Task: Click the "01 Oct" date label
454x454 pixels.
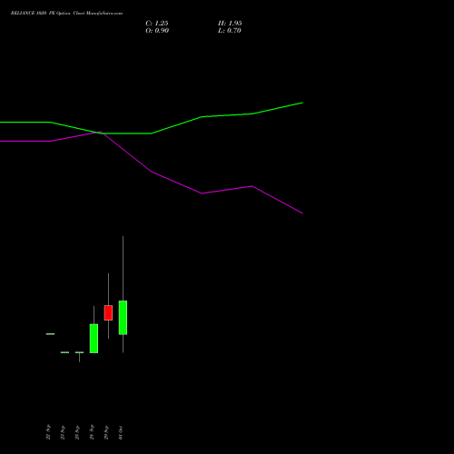Action: click(121, 432)
